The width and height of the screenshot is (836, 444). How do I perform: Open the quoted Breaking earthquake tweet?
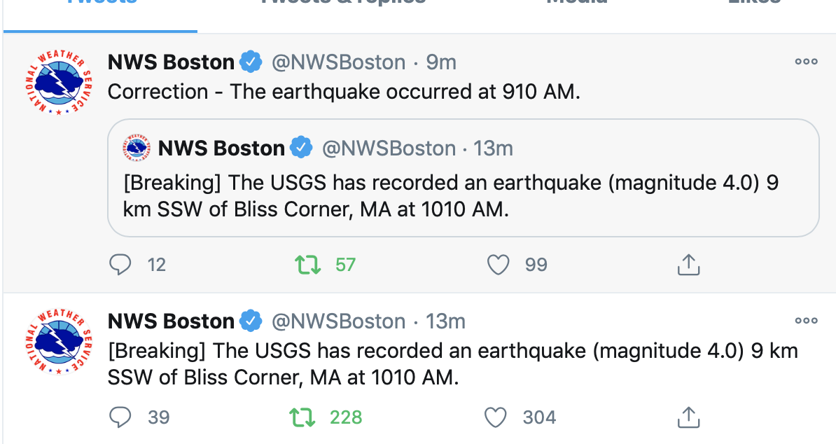click(464, 178)
